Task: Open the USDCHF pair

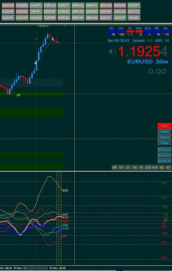Action: [x=120, y=18]
